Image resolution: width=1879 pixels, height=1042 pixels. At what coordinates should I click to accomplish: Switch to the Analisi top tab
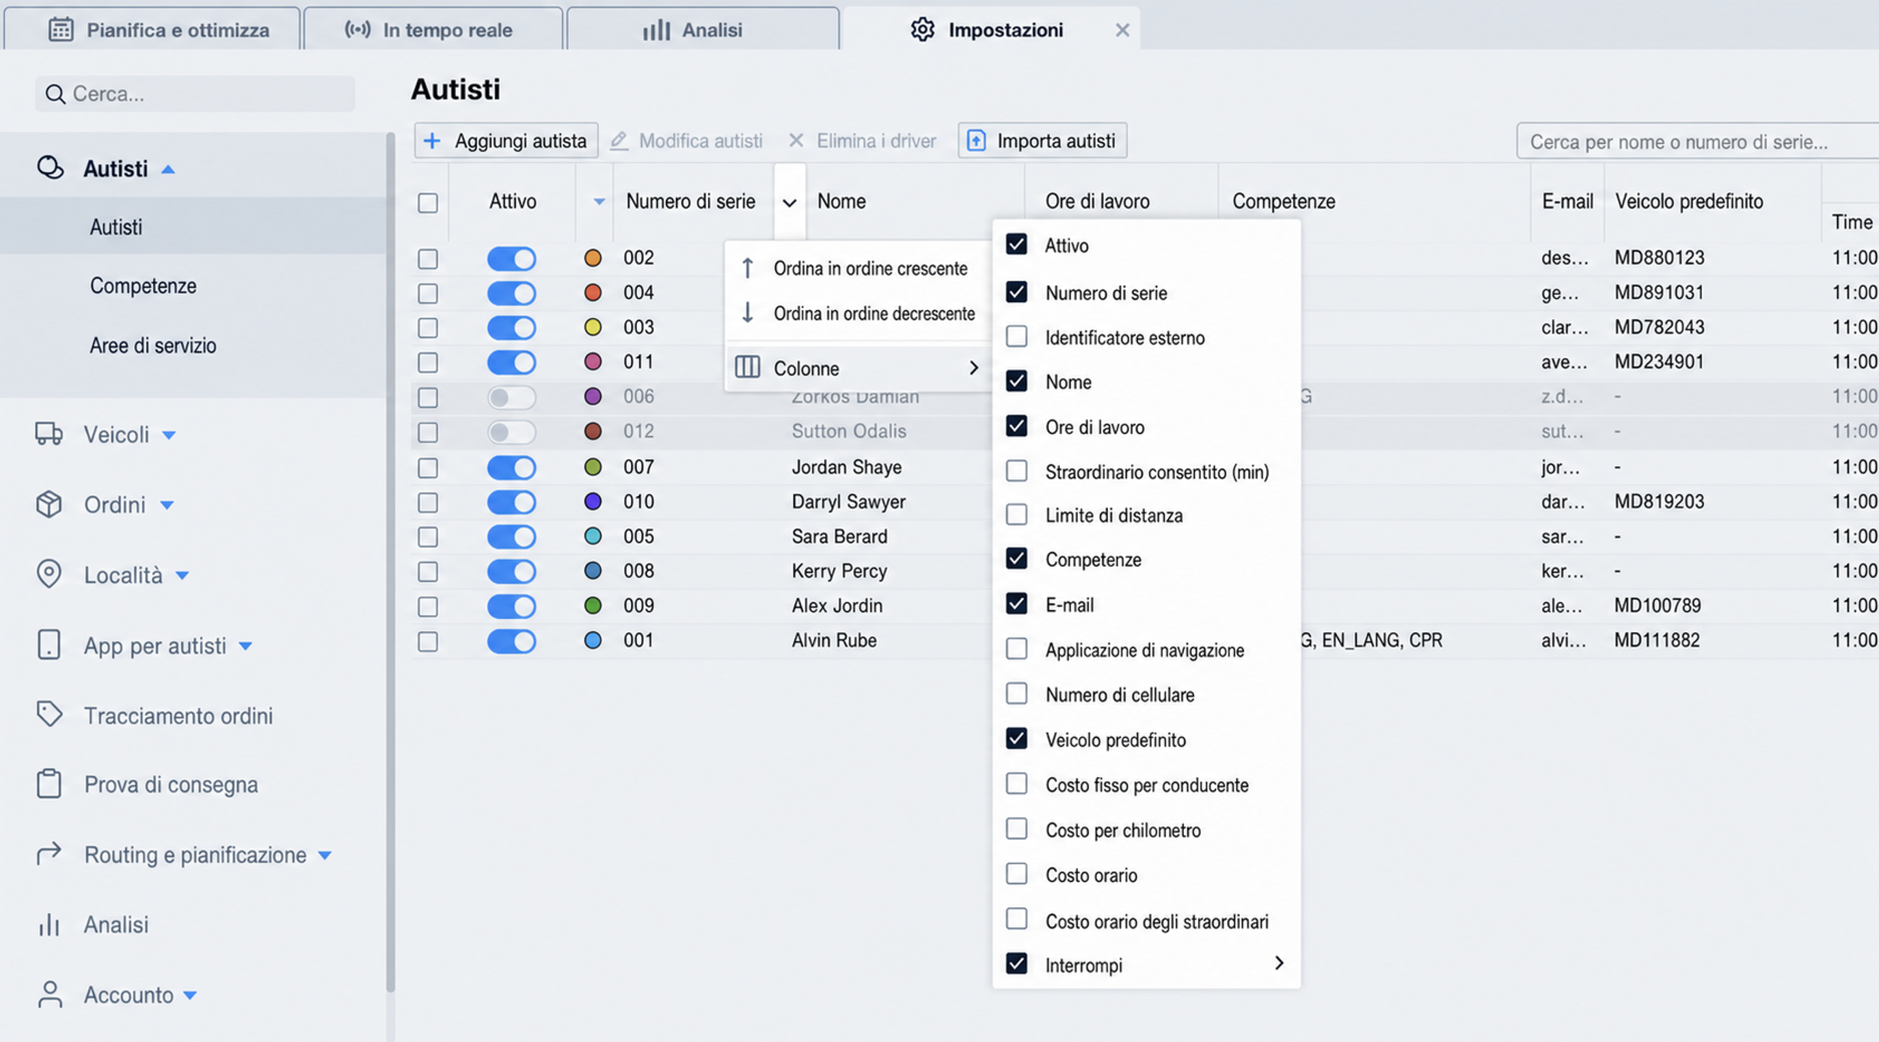coord(703,30)
